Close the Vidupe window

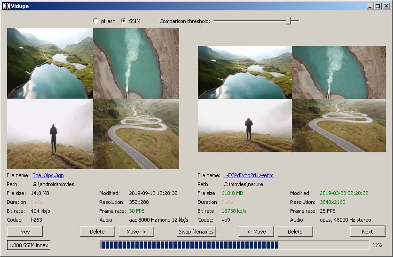[x=385, y=6]
